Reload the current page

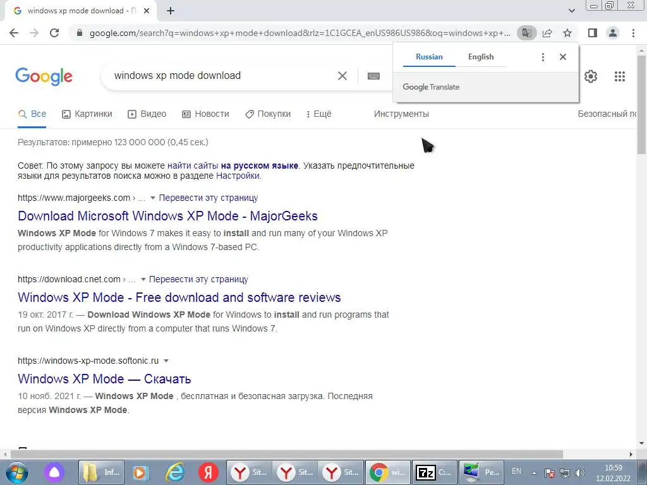[x=54, y=33]
